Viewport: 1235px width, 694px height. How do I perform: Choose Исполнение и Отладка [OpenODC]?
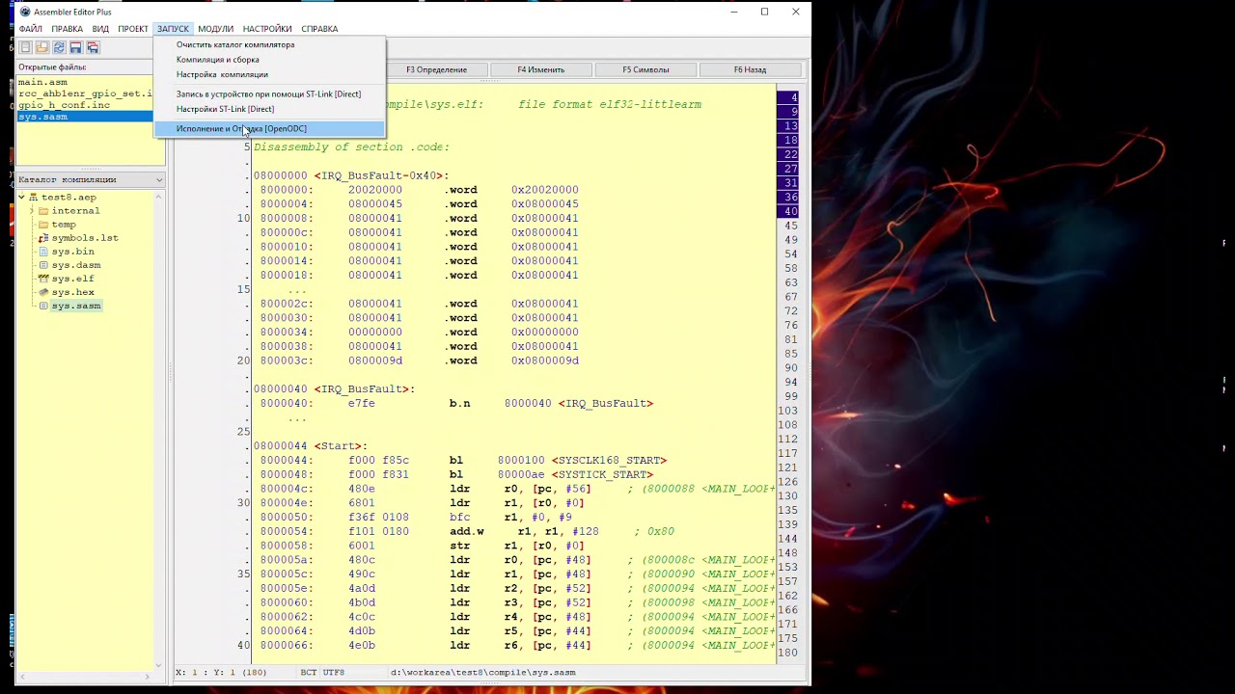pos(269,128)
